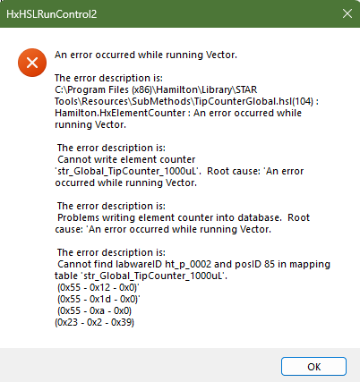Click 'Cannot find labwareID ht_p_0002' line

click(x=193, y=264)
